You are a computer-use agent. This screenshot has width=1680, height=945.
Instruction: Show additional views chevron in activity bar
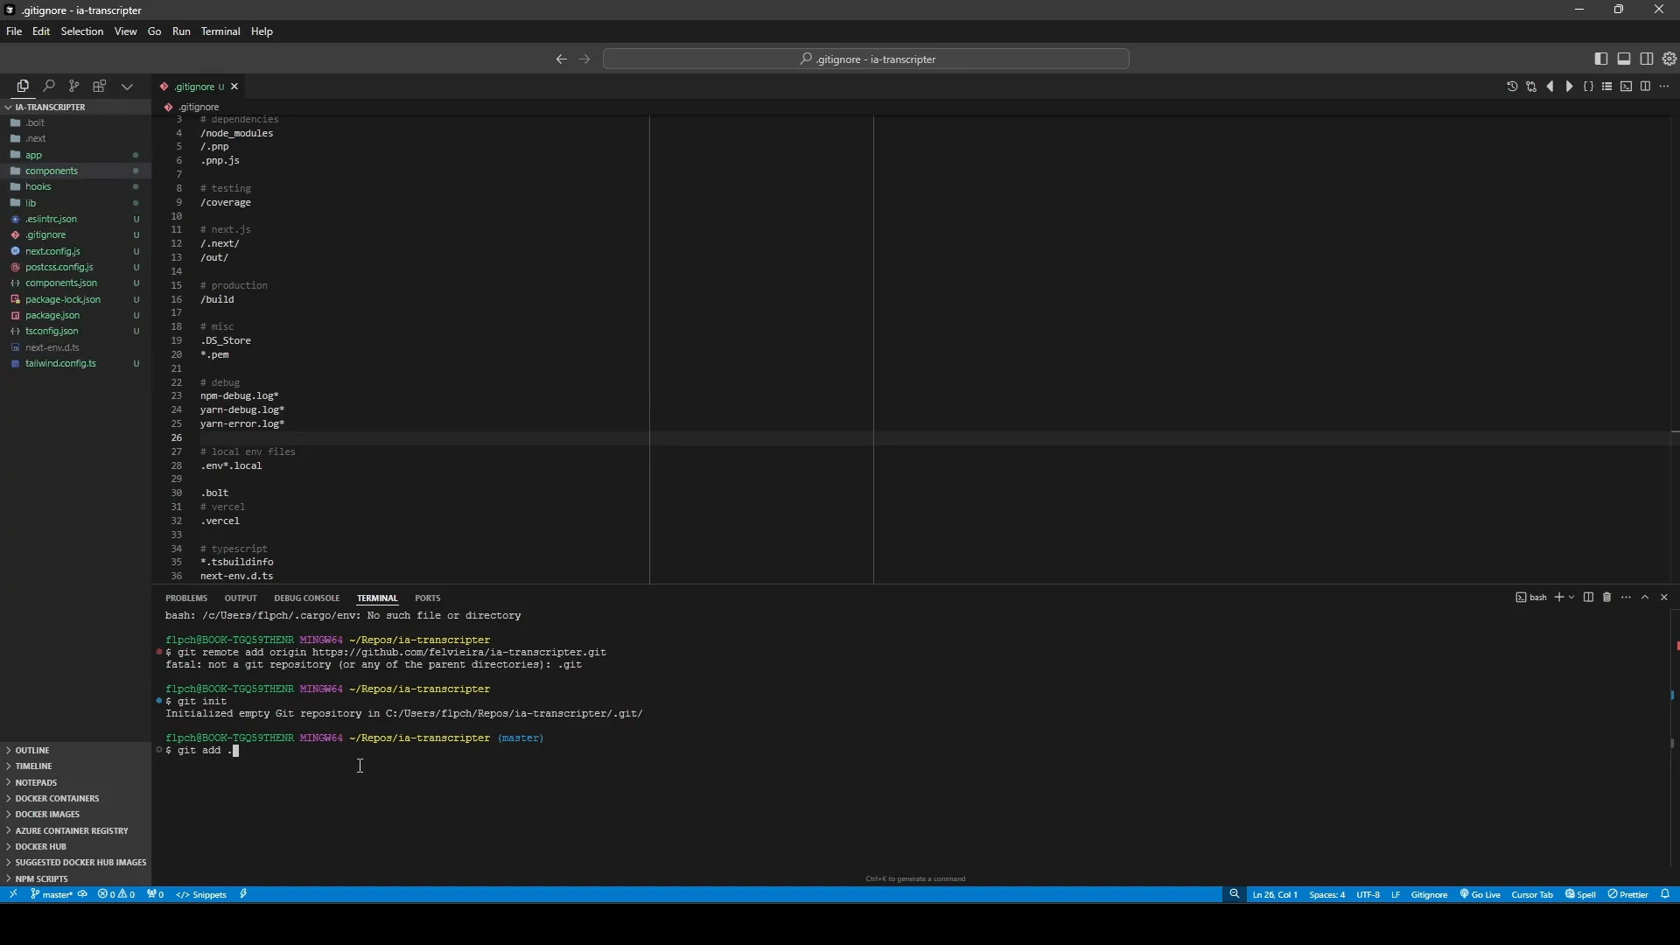[127, 87]
